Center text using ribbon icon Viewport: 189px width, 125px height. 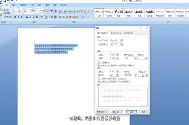pyautogui.click(x=64, y=17)
